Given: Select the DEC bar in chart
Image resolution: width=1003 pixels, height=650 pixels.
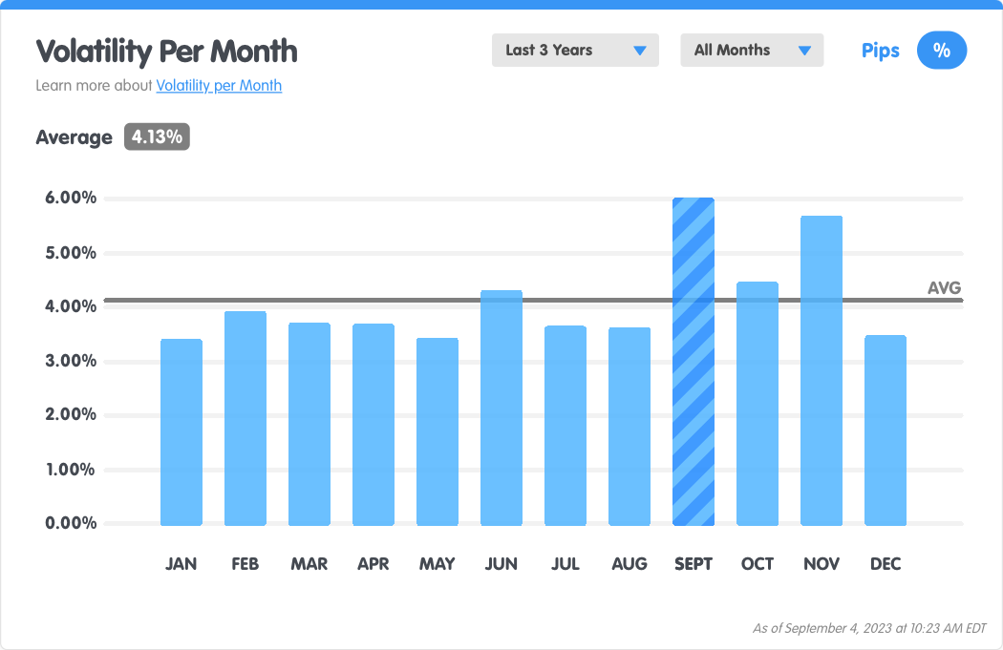Looking at the screenshot, I should [886, 430].
